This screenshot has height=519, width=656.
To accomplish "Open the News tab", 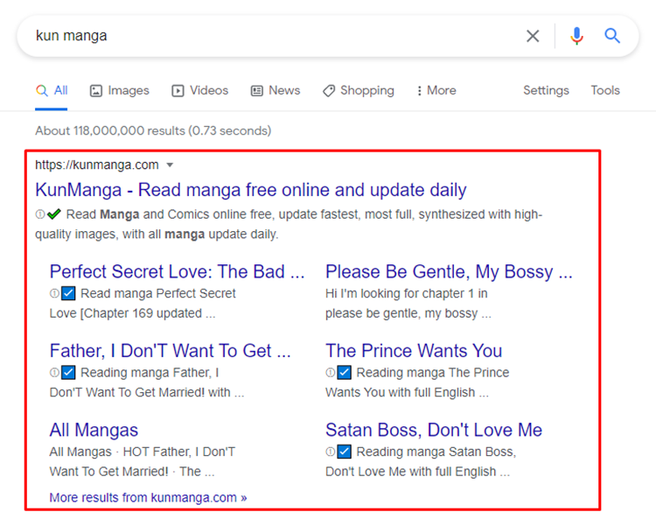I will [276, 90].
